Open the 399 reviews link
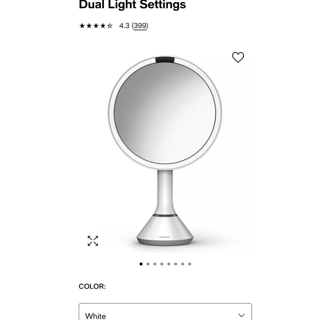 [x=140, y=26]
